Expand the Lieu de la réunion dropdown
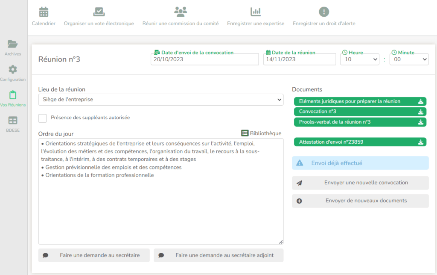 pyautogui.click(x=160, y=100)
